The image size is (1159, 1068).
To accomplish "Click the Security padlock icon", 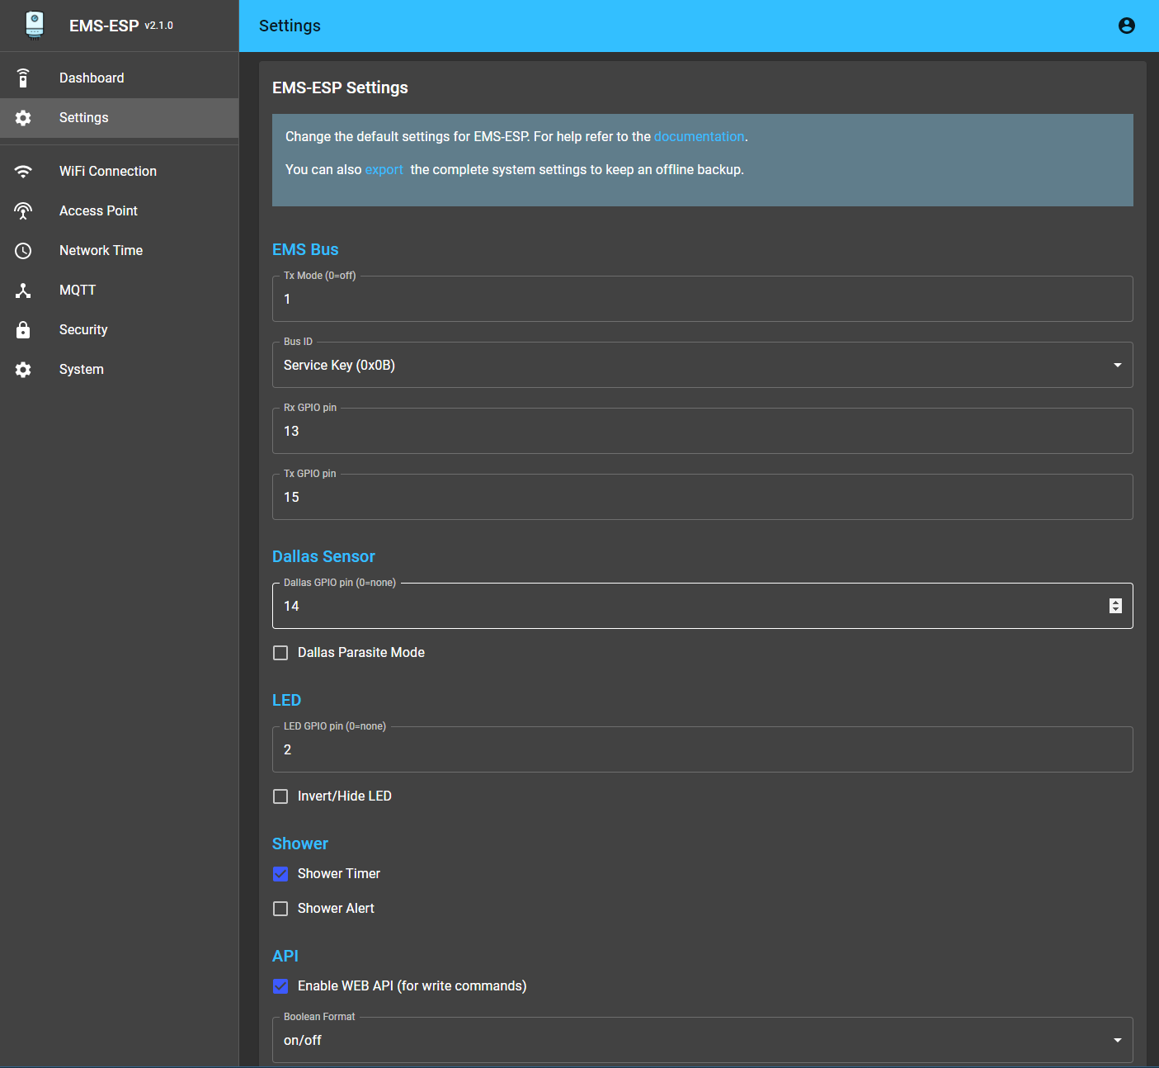I will [23, 330].
